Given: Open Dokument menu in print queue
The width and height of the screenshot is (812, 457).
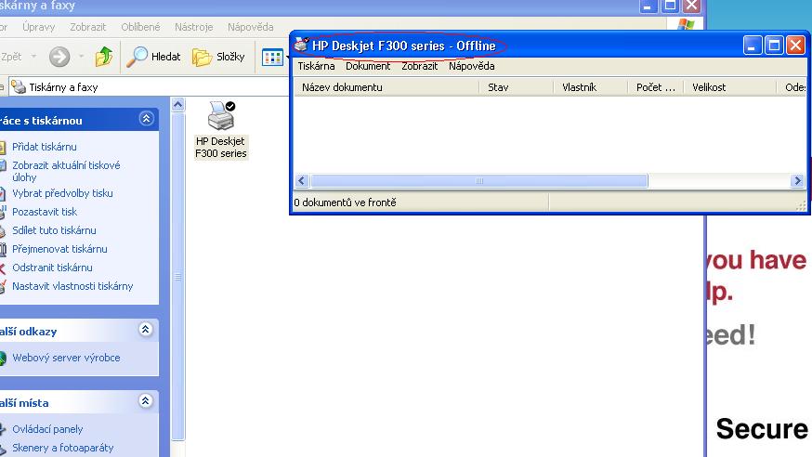Looking at the screenshot, I should pos(368,66).
